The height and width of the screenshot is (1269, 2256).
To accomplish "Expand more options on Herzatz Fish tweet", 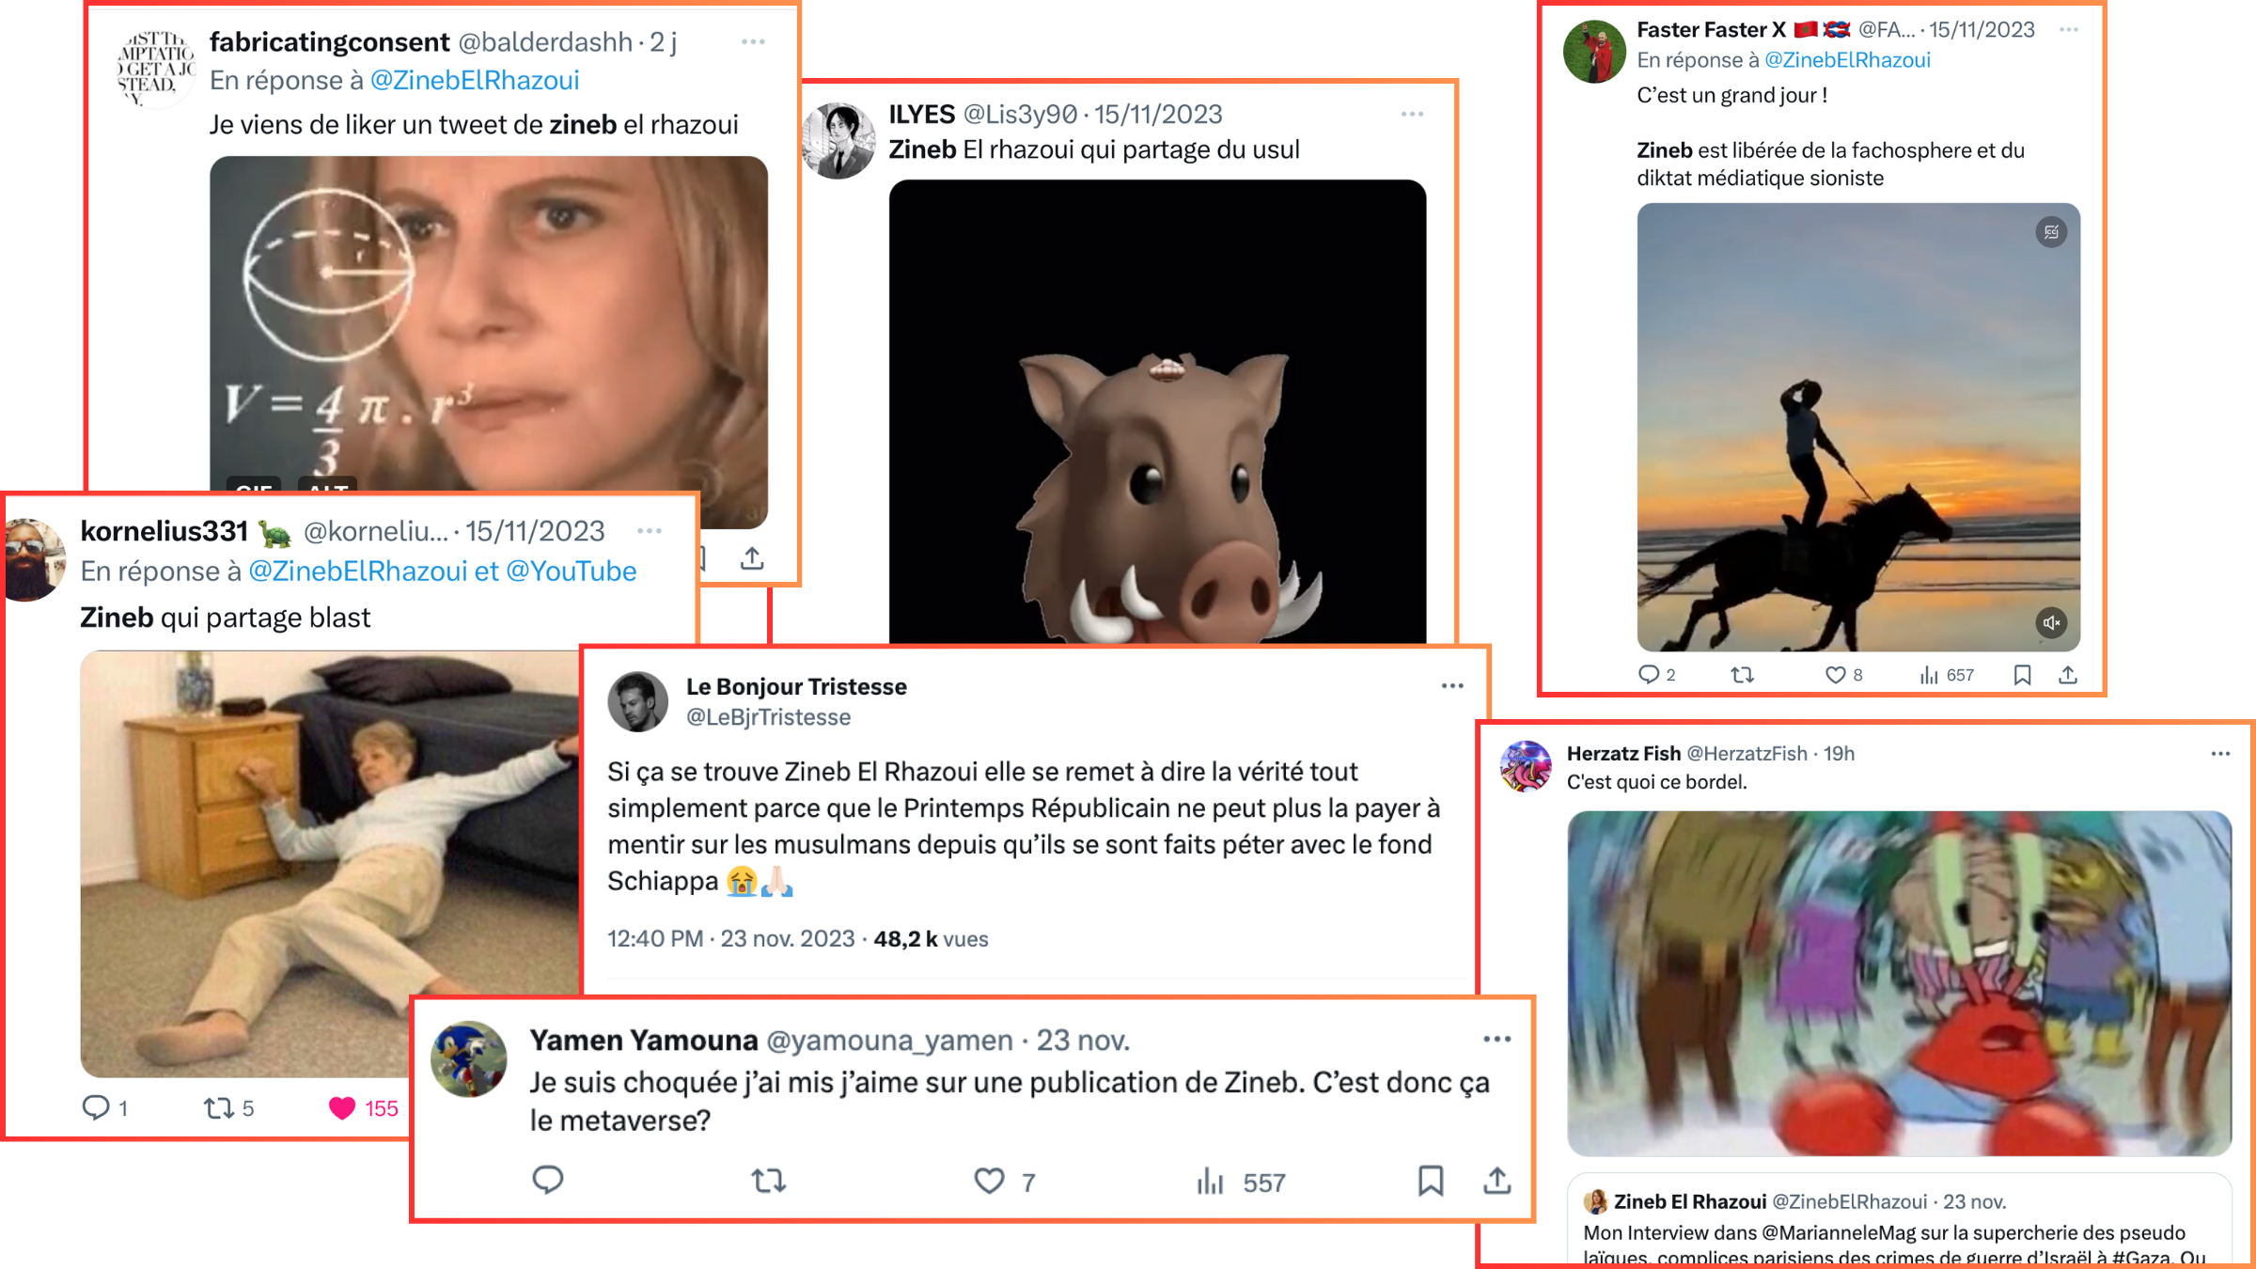I will coord(2220,754).
